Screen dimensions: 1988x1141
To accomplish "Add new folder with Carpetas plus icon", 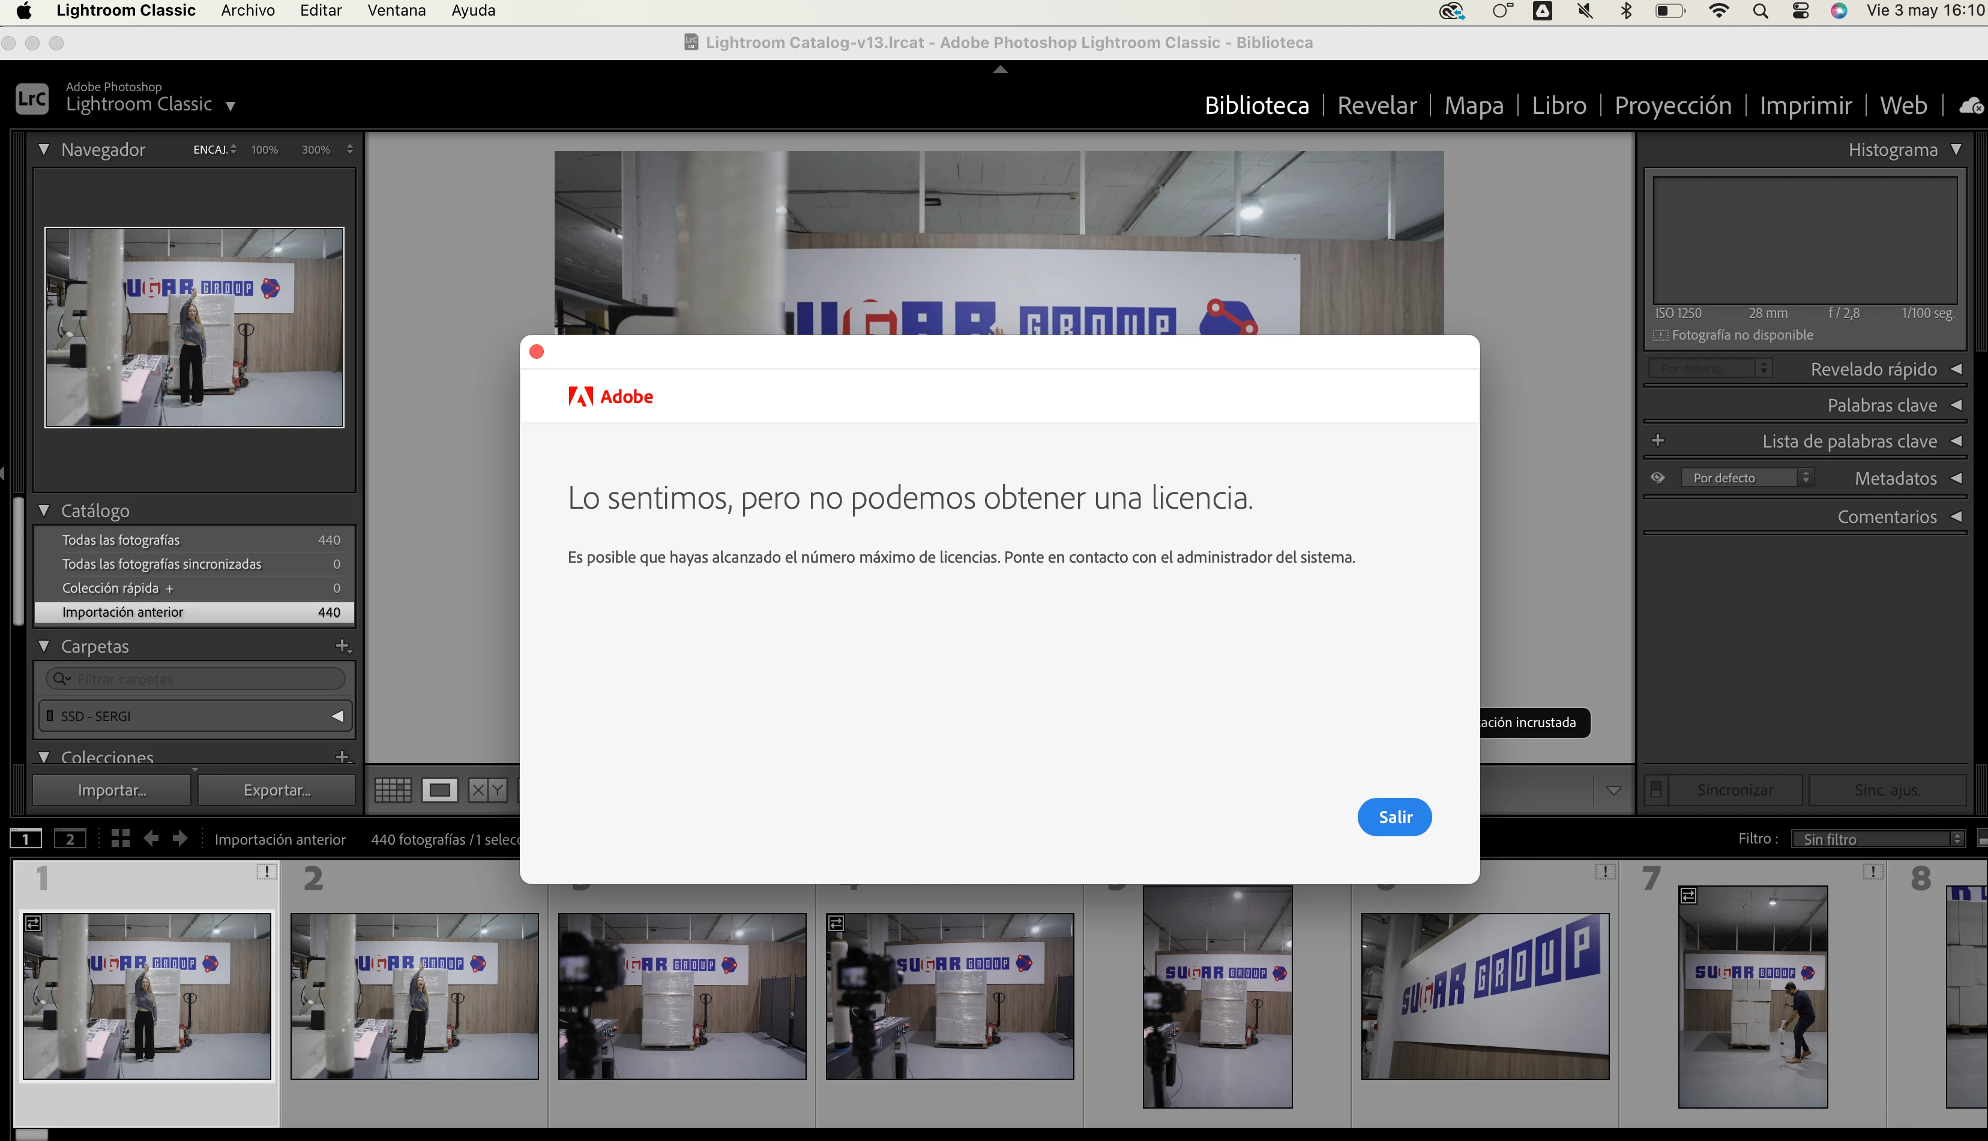I will click(343, 645).
